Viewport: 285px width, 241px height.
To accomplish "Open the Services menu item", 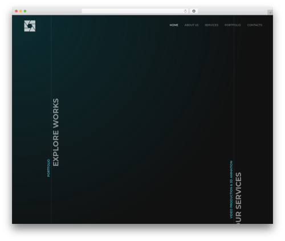I will [x=211, y=25].
